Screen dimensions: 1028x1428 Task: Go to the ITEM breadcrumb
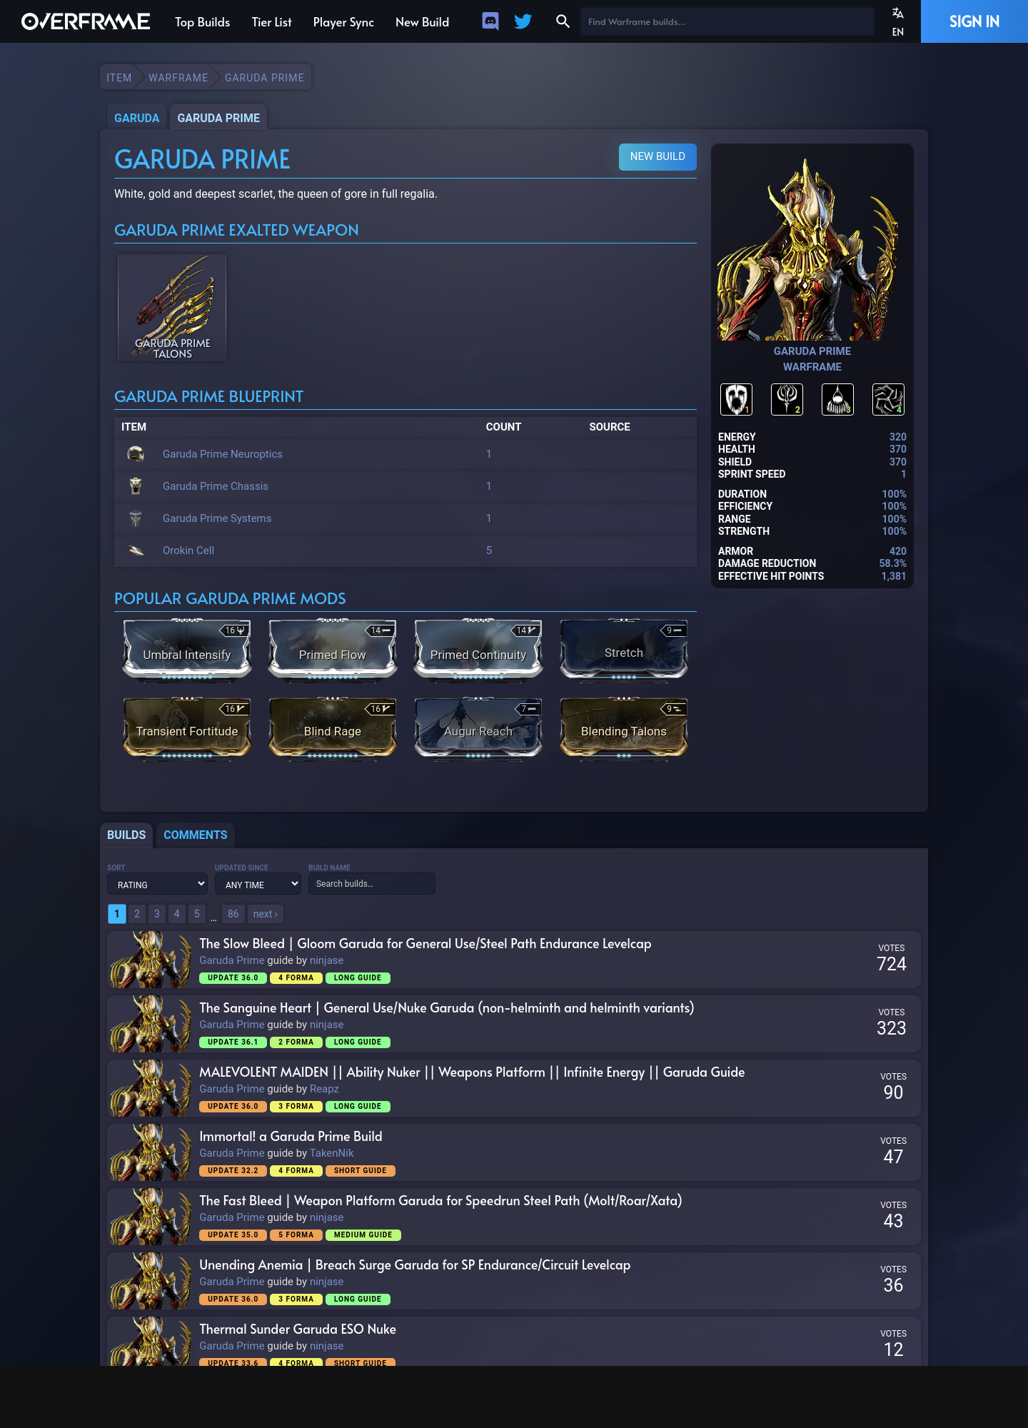coord(119,77)
